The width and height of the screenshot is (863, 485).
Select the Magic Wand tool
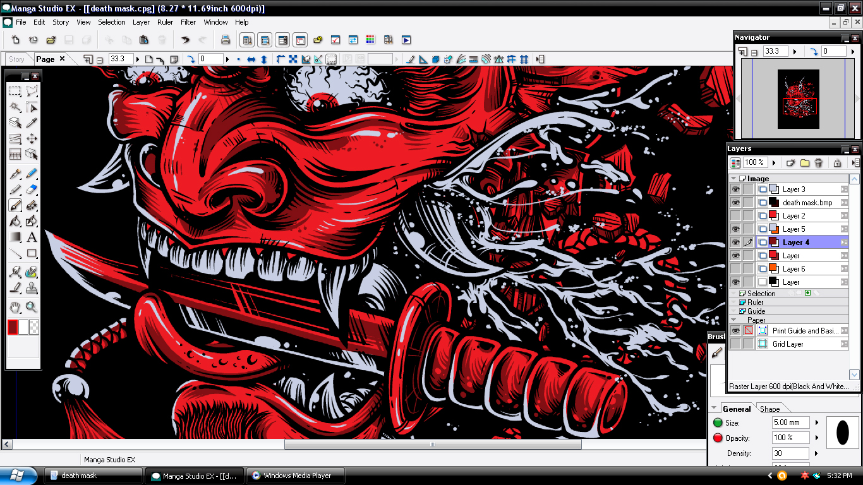point(14,107)
